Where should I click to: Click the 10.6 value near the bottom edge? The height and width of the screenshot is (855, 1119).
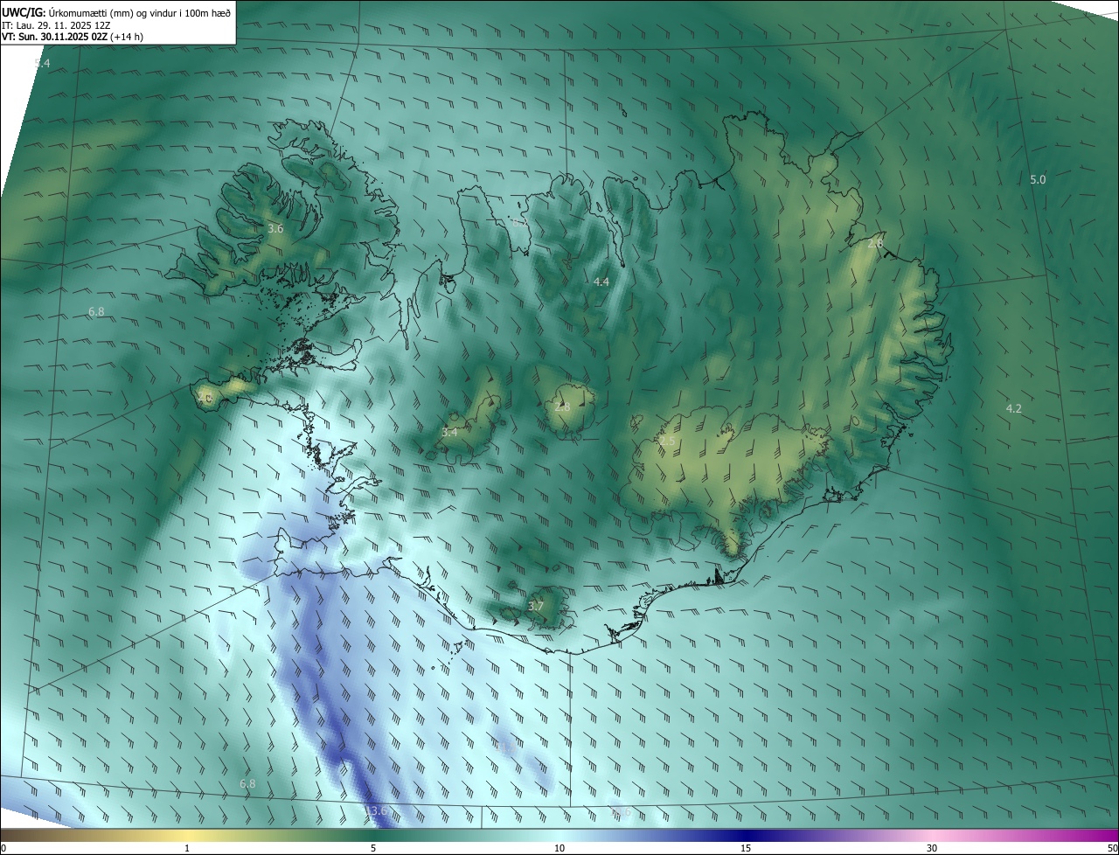620,812
